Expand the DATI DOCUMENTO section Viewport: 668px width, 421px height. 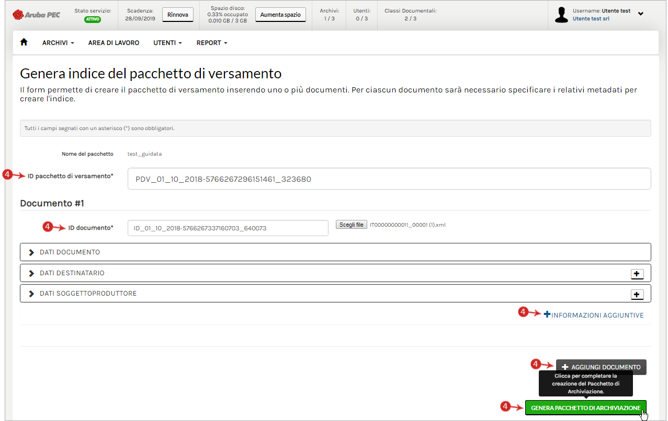pyautogui.click(x=335, y=252)
